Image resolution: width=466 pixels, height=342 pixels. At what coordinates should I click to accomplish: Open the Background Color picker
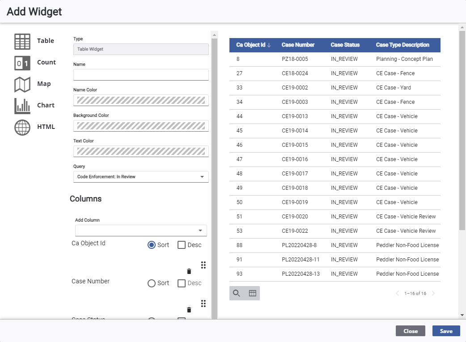click(x=141, y=126)
